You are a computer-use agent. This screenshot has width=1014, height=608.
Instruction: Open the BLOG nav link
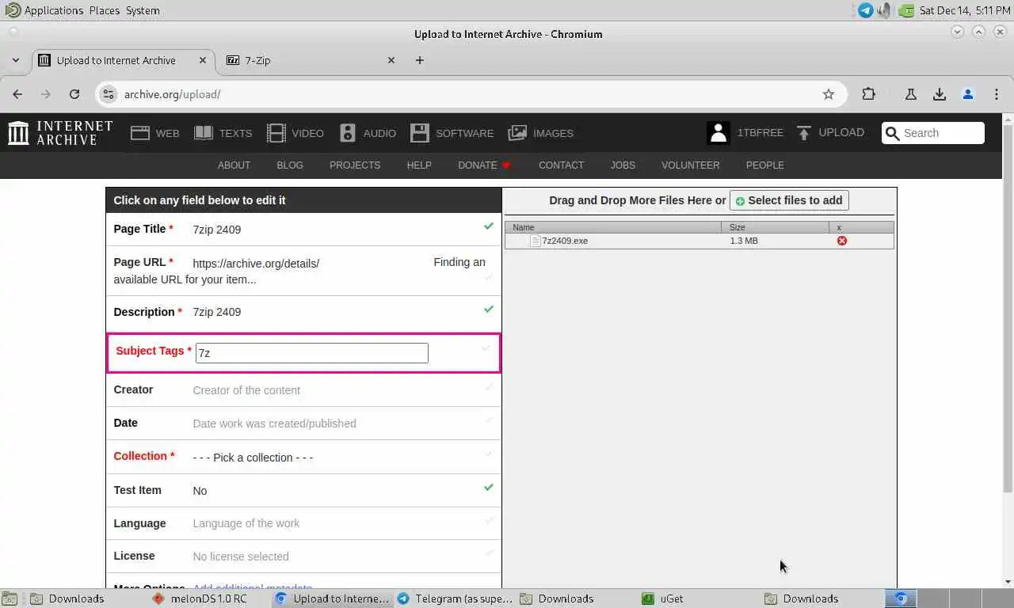[x=290, y=165]
